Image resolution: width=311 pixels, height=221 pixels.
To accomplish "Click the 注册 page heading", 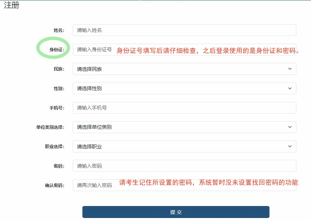I will coord(12,6).
